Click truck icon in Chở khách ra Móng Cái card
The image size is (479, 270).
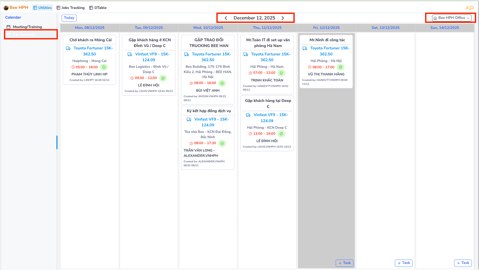[68, 48]
